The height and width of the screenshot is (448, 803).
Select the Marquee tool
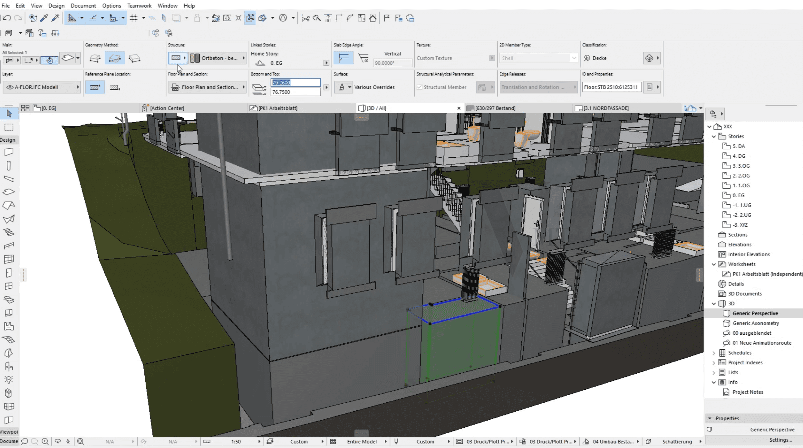[9, 127]
